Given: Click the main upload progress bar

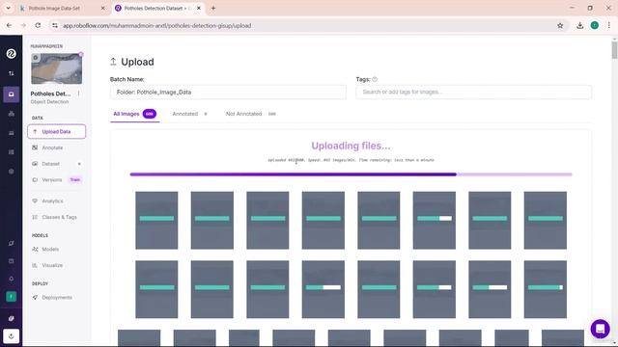Looking at the screenshot, I should tap(351, 174).
